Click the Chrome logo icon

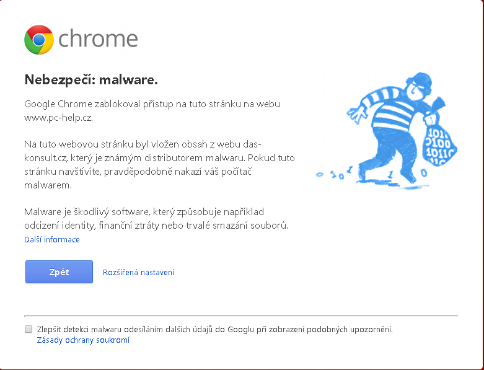point(39,40)
